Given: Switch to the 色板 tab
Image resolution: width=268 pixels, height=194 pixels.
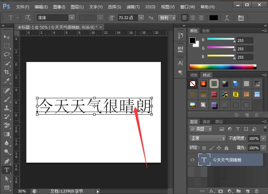Looking at the screenshot, I should tap(206, 31).
